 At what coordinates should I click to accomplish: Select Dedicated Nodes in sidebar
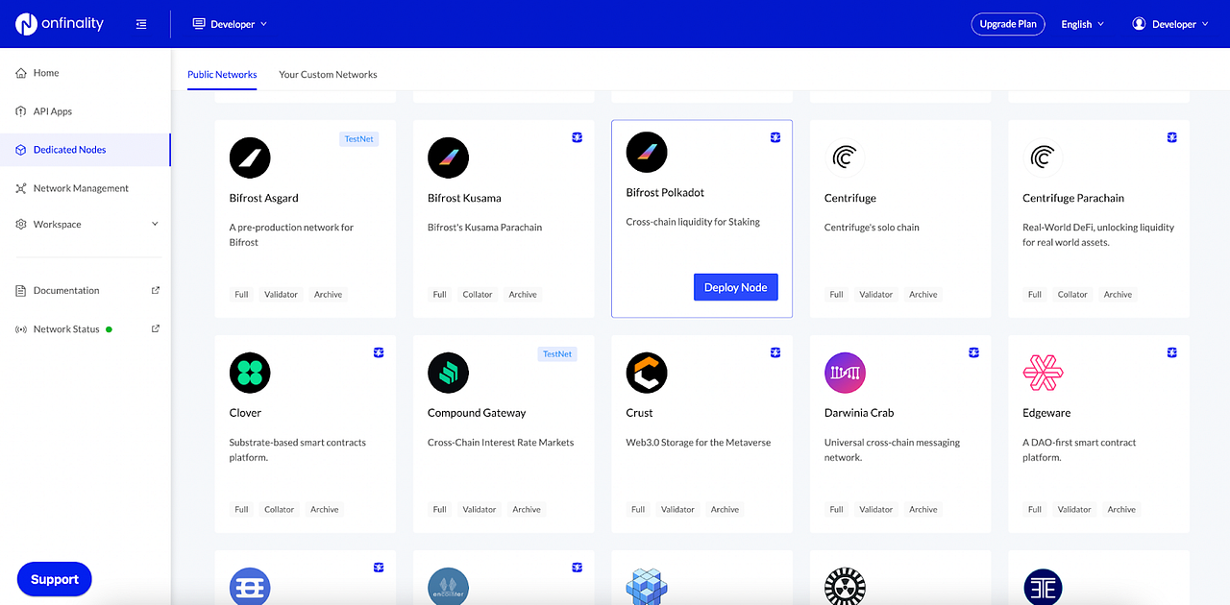tap(86, 150)
